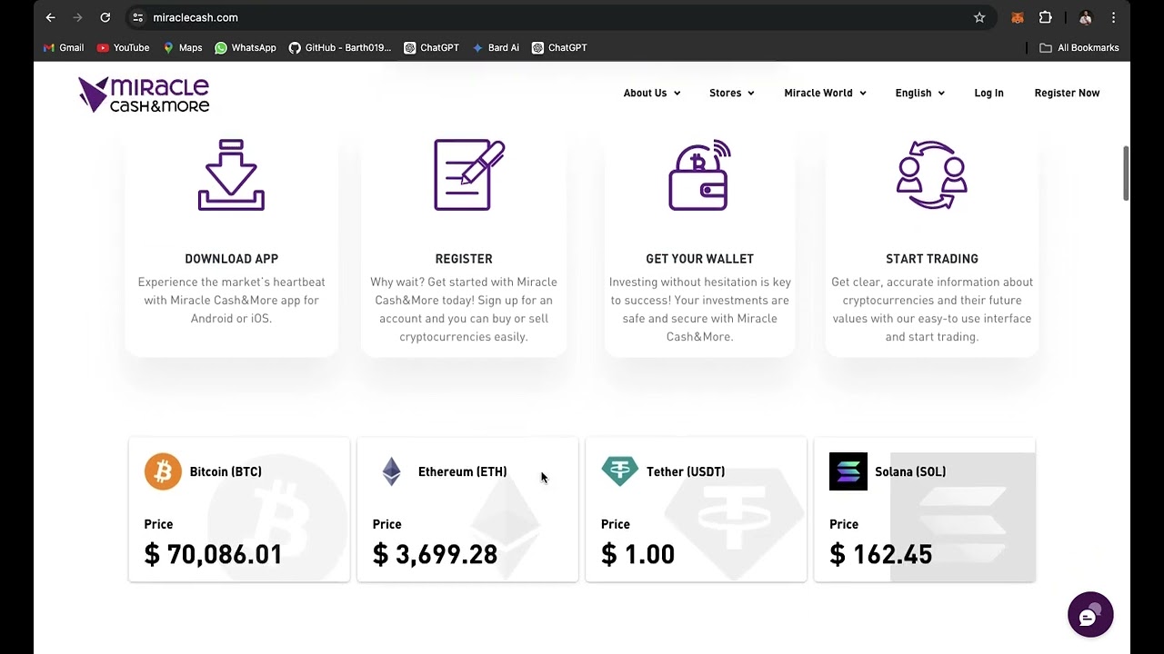Viewport: 1164px width, 654px height.
Task: Select the Ethereum (ETH) price card
Action: click(x=467, y=510)
